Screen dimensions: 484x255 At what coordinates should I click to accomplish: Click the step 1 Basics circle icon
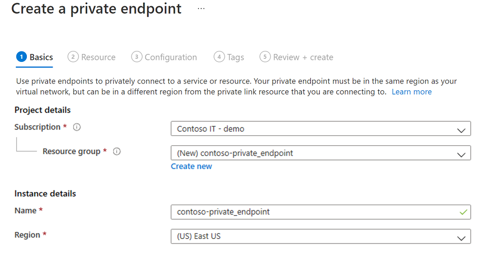click(x=22, y=57)
